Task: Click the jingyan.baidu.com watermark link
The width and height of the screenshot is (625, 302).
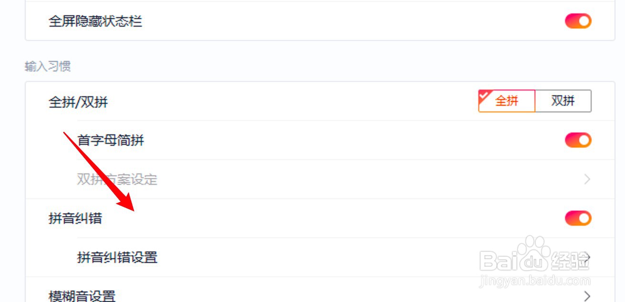Action: tap(534, 281)
